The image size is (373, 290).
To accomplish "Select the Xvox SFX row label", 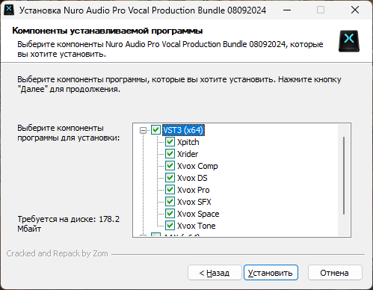I will (194, 202).
